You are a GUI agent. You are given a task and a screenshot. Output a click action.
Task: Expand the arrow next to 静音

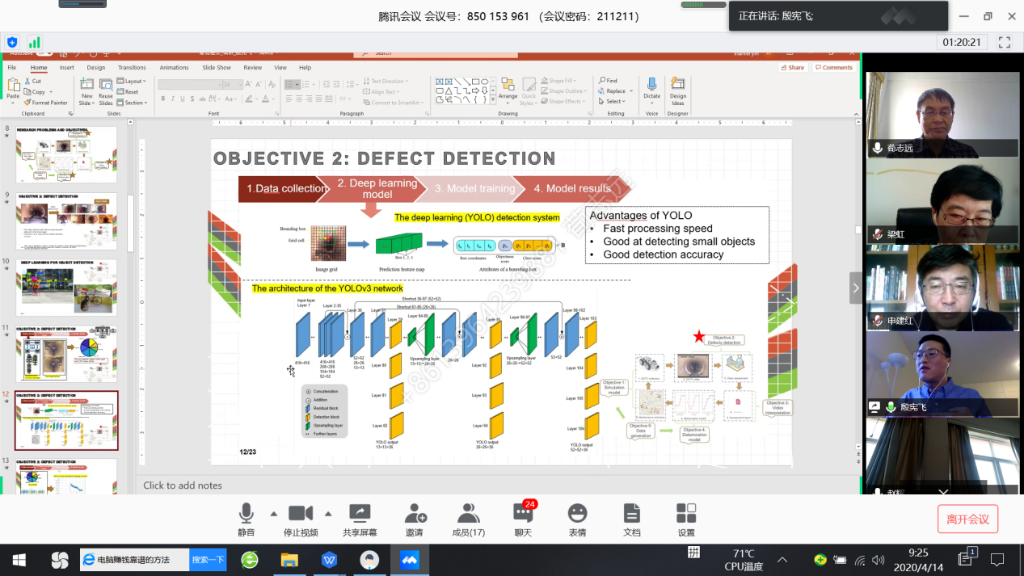(273, 514)
